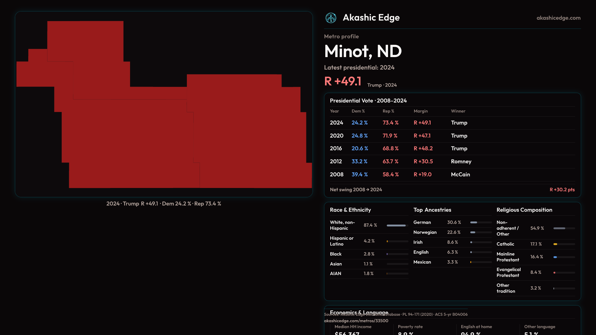Click the 2016 row margin R +48.2
596x335 pixels.
pyautogui.click(x=423, y=149)
